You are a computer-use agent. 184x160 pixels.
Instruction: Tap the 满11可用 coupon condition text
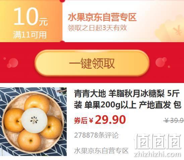[x=30, y=35]
